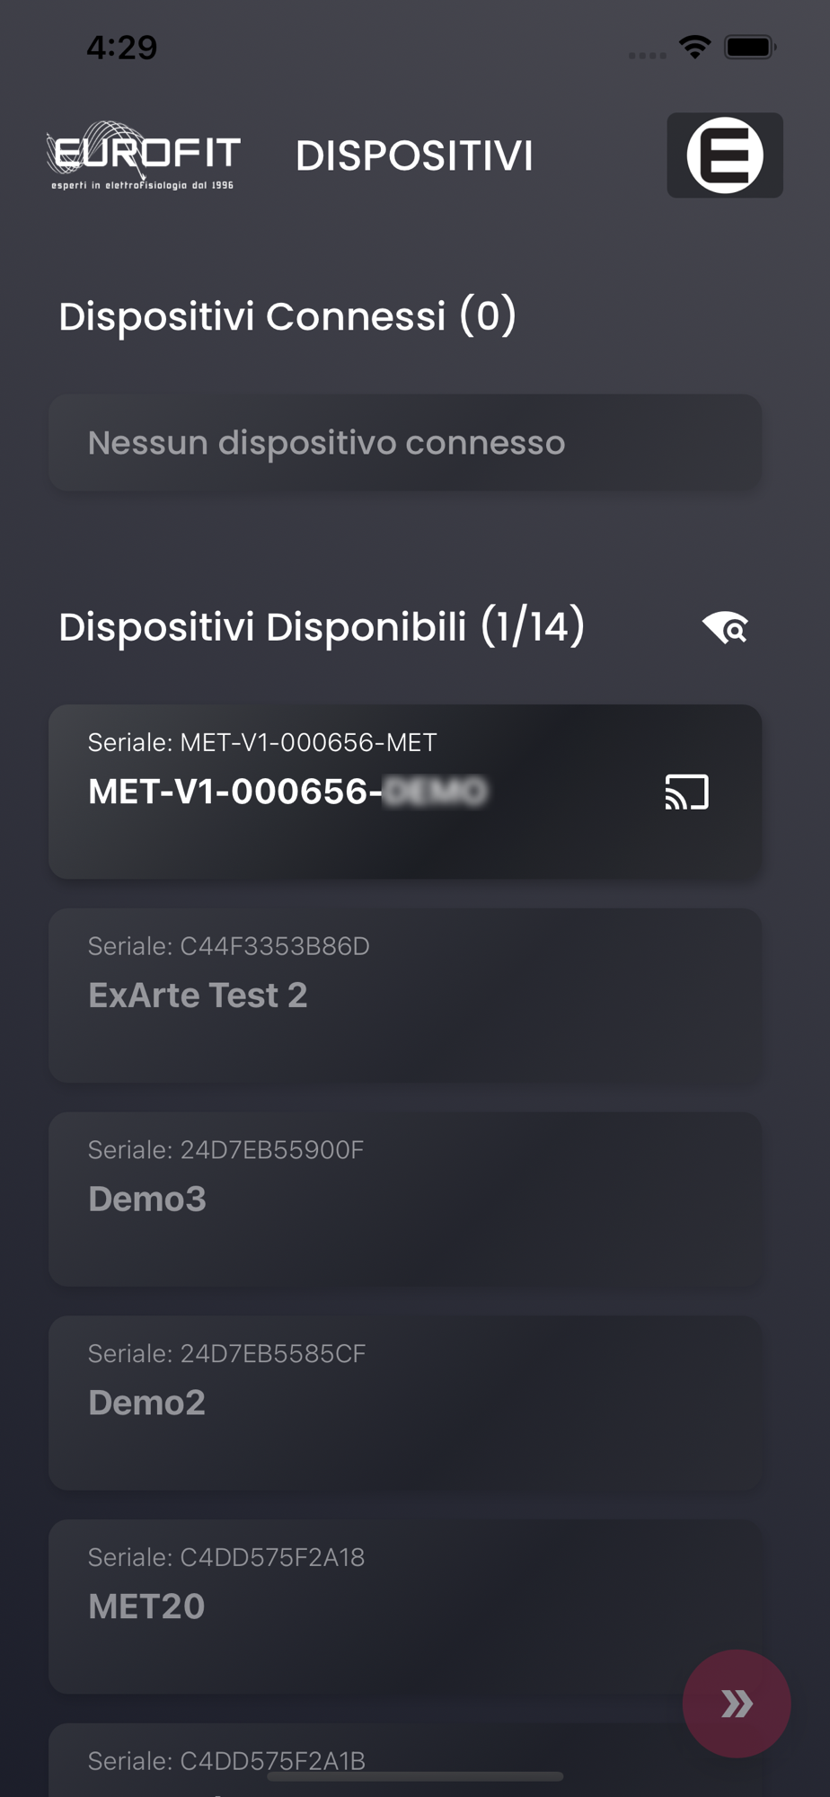830x1797 pixels.
Task: Tap serial label C44F3353B86D
Action: [229, 946]
